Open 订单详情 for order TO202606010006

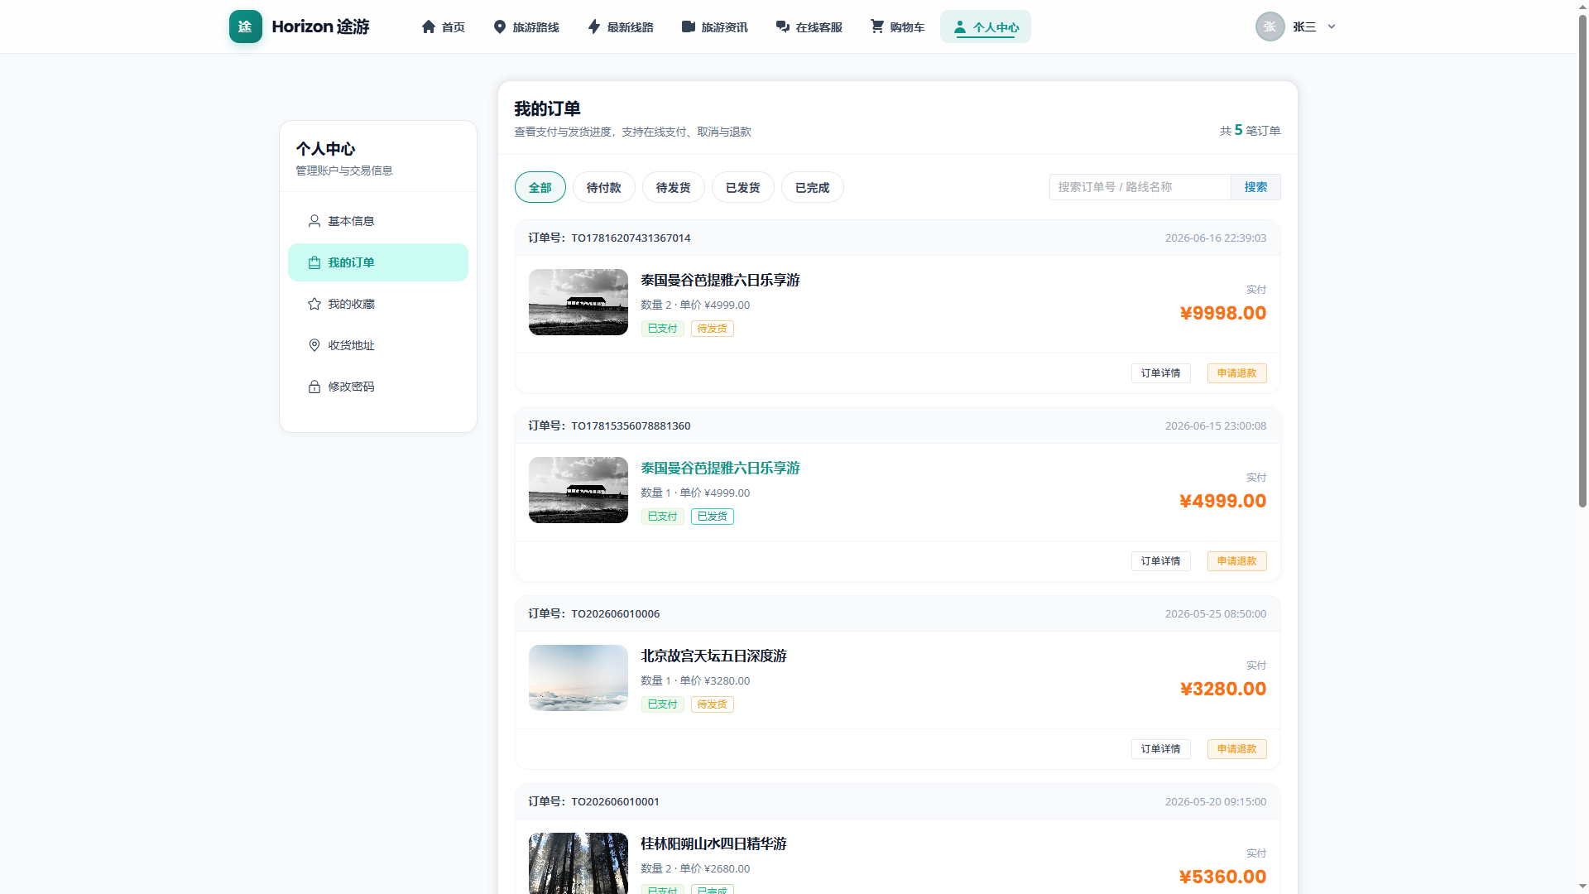click(x=1161, y=749)
